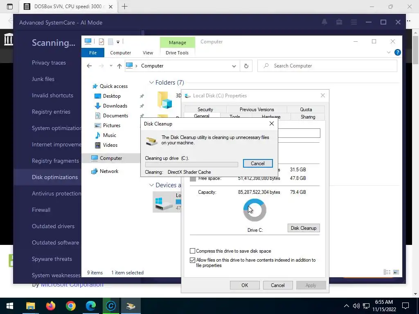
Task: Open the Windows notification center
Action: pos(405,306)
